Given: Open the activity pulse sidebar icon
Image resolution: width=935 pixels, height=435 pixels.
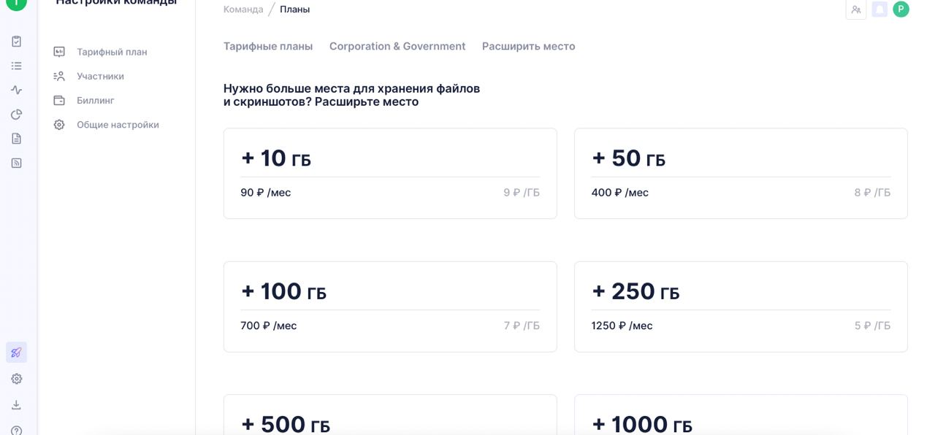Looking at the screenshot, I should click(16, 90).
